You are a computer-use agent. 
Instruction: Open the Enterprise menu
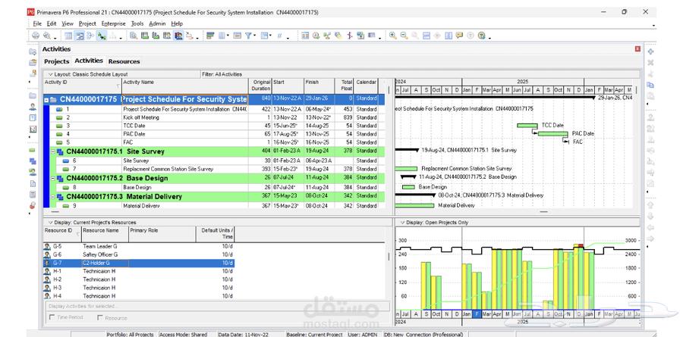tap(113, 23)
